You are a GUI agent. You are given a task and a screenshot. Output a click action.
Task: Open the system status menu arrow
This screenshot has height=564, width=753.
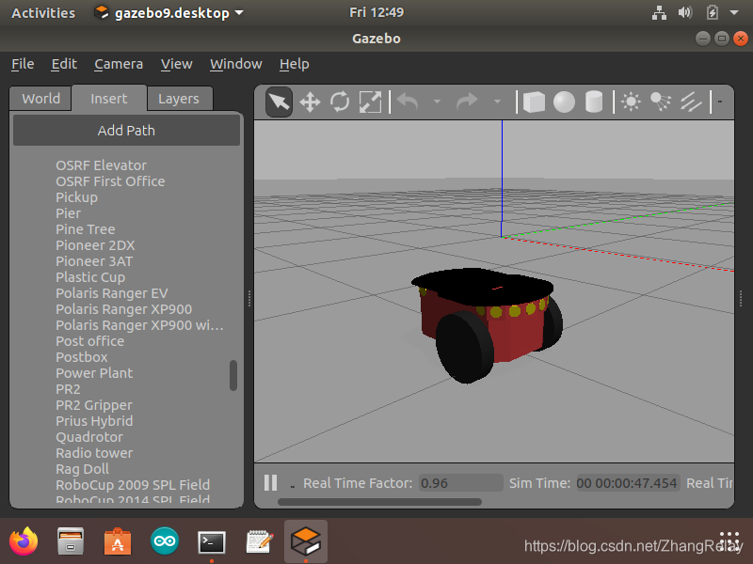tap(734, 13)
